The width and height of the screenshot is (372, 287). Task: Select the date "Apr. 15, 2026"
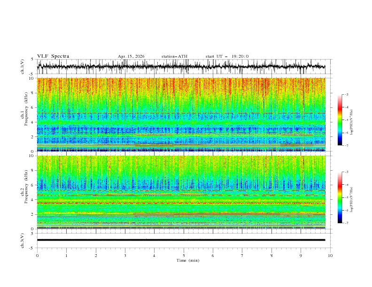coord(131,56)
